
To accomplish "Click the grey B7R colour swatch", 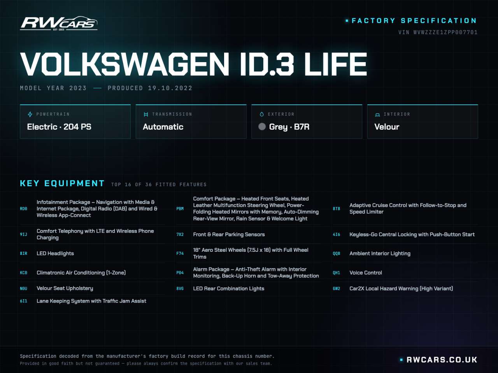I will click(262, 127).
